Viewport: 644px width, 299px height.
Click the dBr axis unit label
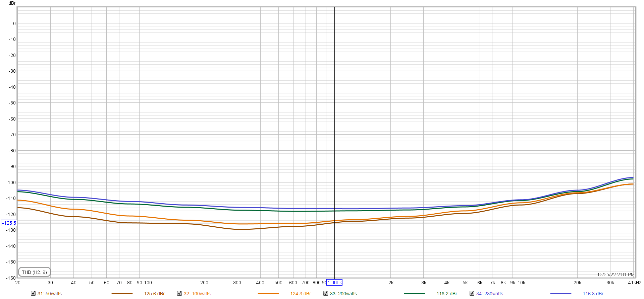point(12,3)
